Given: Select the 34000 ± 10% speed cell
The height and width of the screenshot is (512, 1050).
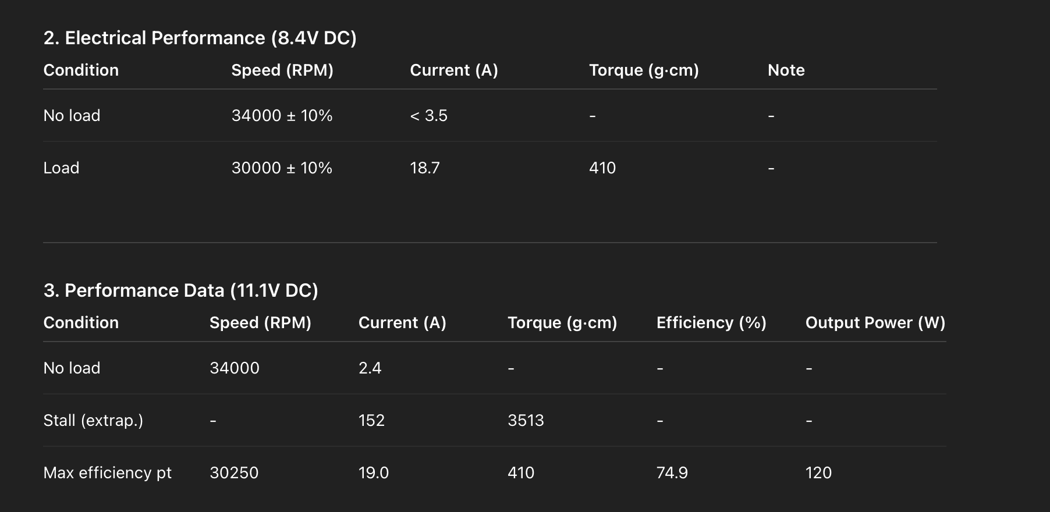Looking at the screenshot, I should pyautogui.click(x=282, y=116).
